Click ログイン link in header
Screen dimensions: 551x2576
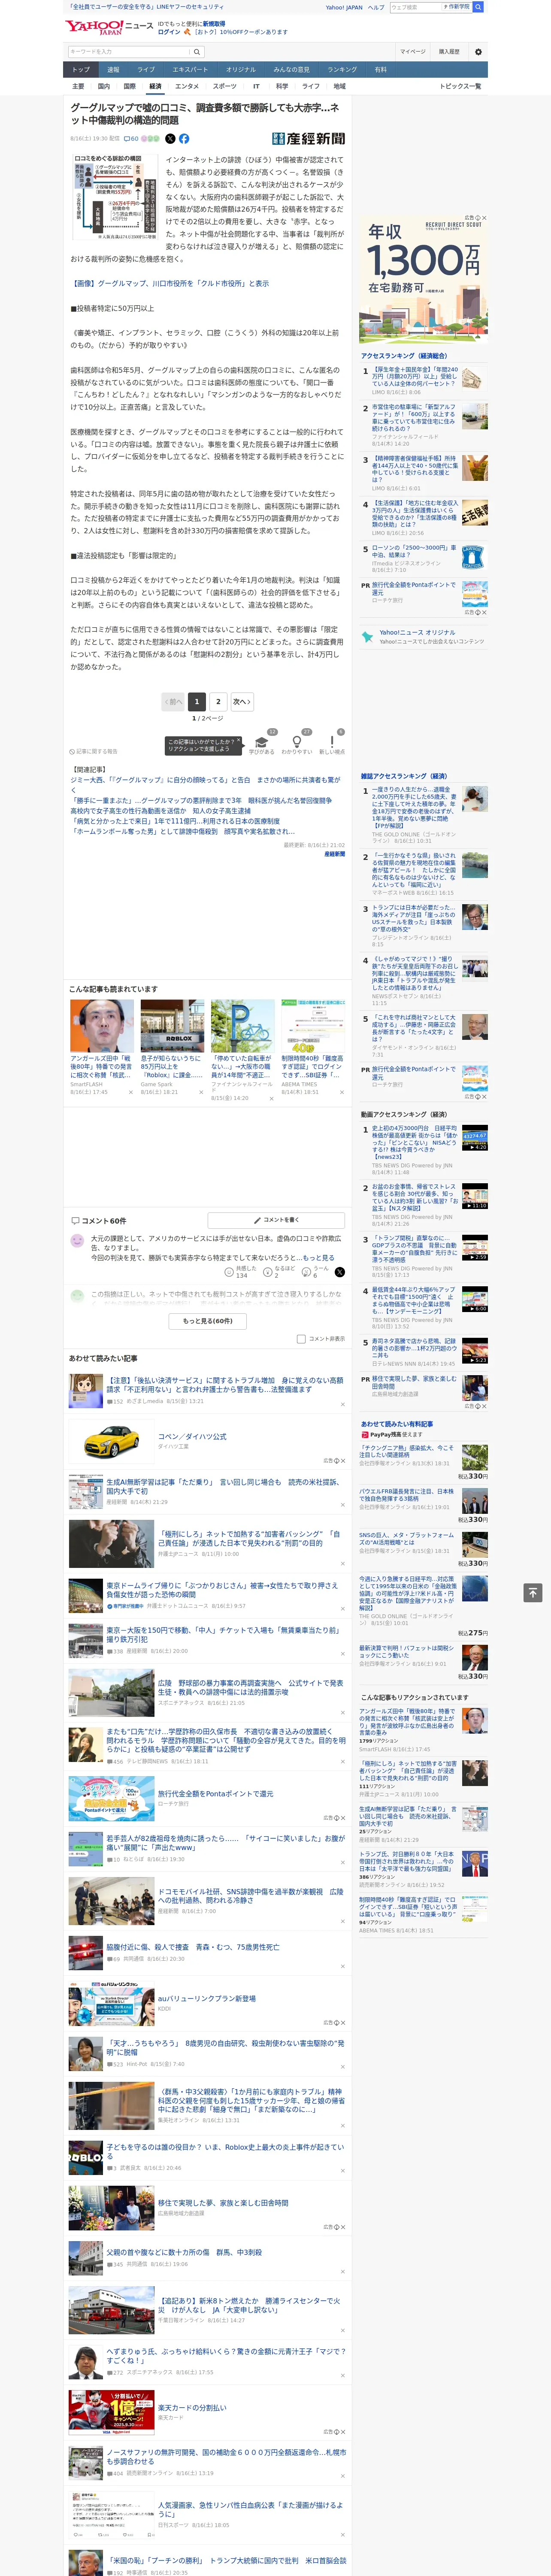169,32
